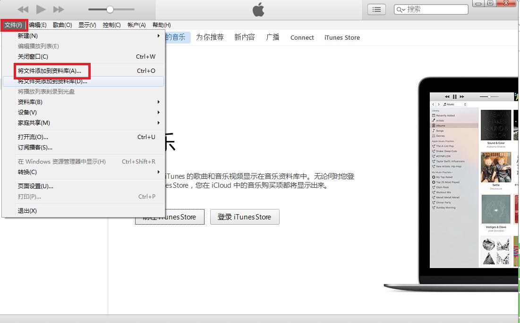
Task: Switch to the 为你推荐 tab
Action: [x=210, y=37]
